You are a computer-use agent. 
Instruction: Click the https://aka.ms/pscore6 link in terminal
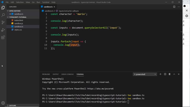coord(100,89)
